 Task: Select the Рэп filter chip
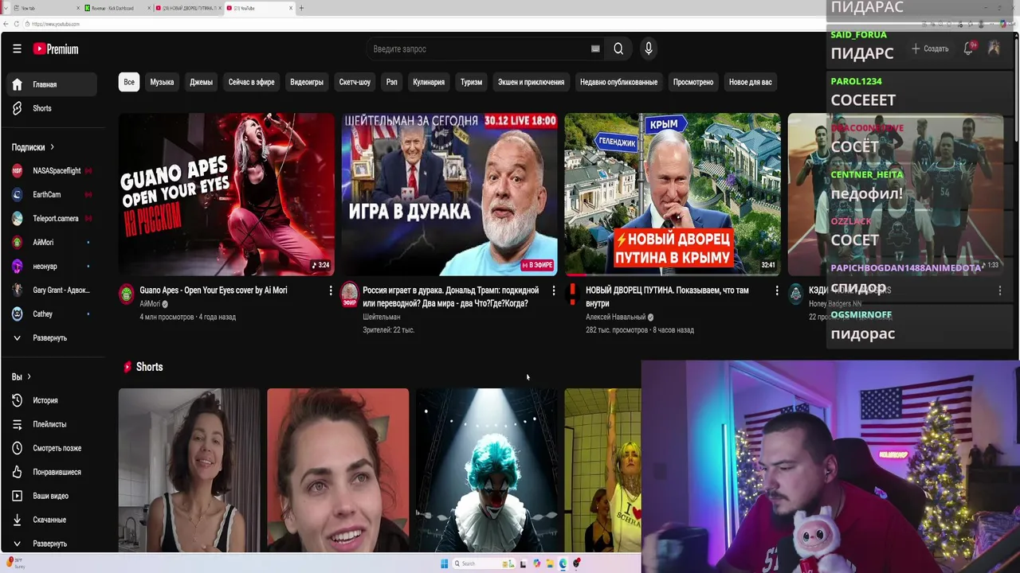pyautogui.click(x=392, y=82)
